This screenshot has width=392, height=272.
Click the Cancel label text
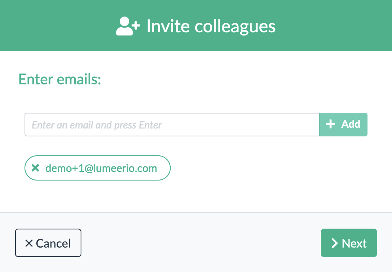tap(53, 243)
